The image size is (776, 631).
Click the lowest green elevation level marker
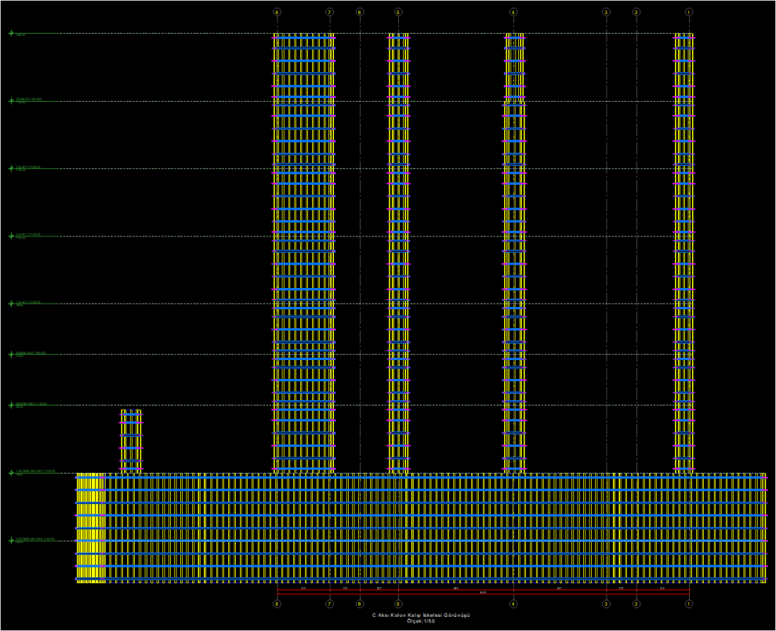coord(11,540)
